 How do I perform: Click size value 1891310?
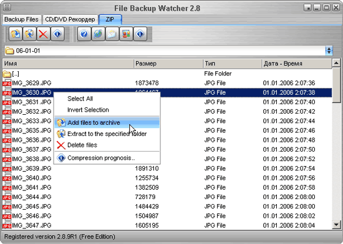pyautogui.click(x=147, y=168)
